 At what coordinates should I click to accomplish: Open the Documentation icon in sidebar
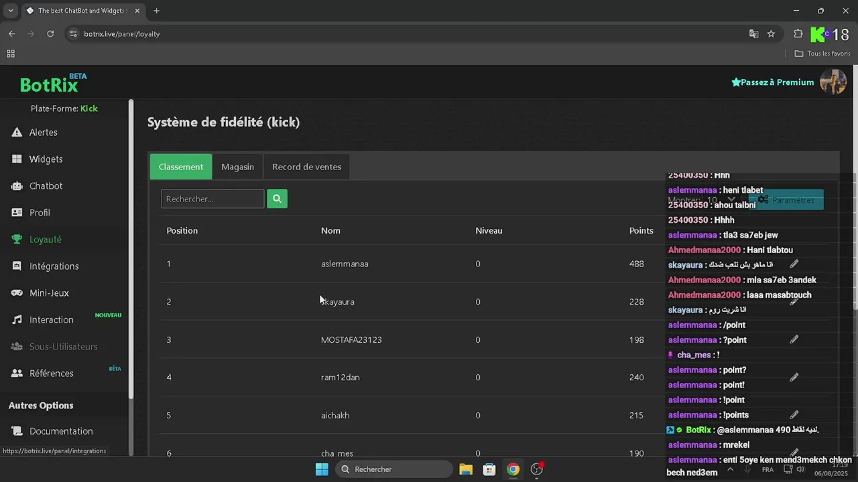click(x=17, y=431)
